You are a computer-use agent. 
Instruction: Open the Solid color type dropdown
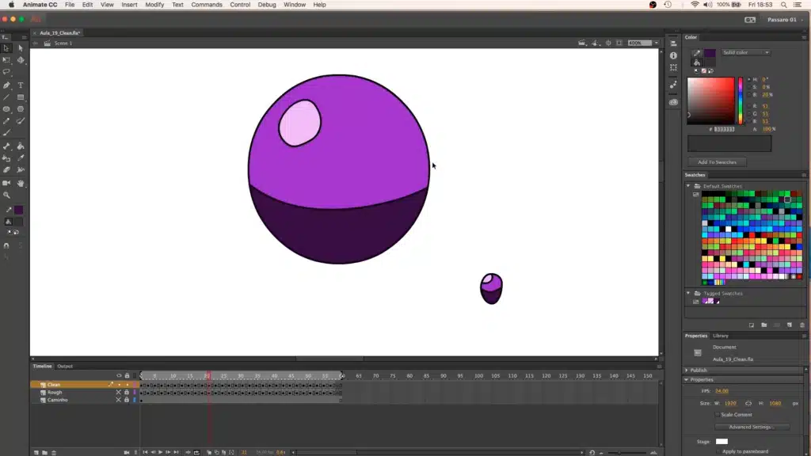744,52
